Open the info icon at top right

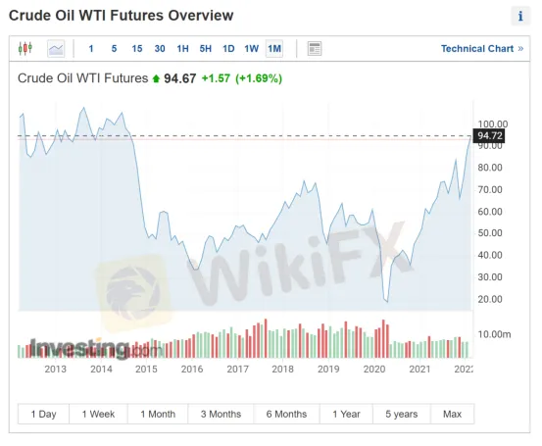click(520, 16)
